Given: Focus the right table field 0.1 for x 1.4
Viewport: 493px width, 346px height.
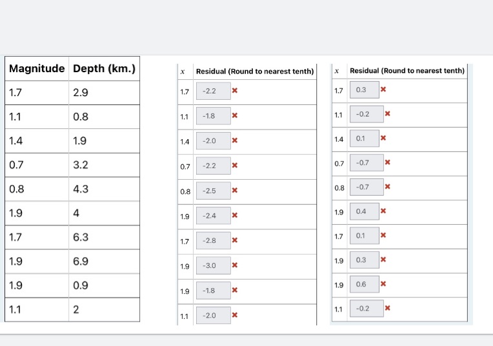Looking at the screenshot, I should 365,138.
